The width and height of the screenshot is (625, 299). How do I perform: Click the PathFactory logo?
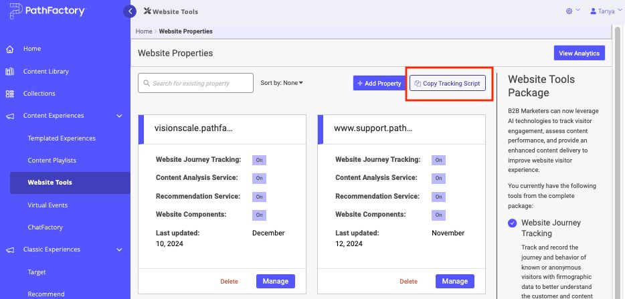point(47,11)
